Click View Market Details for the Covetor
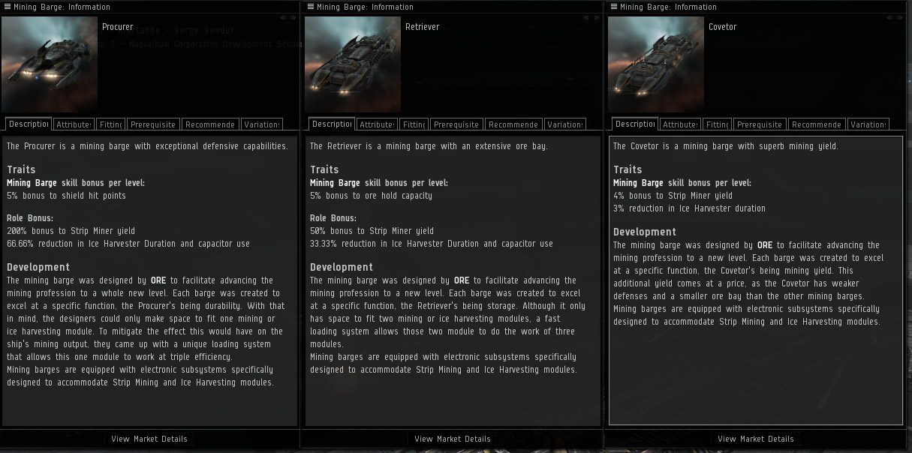Image resolution: width=912 pixels, height=453 pixels. pos(756,439)
